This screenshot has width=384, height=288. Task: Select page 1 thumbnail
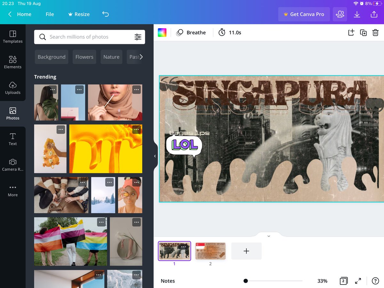click(174, 251)
